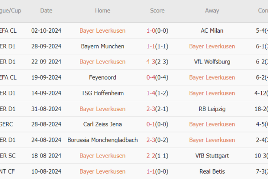Open the RB Leipzig team link
Image resolution: width=268 pixels, height=179 pixels.
click(x=212, y=109)
